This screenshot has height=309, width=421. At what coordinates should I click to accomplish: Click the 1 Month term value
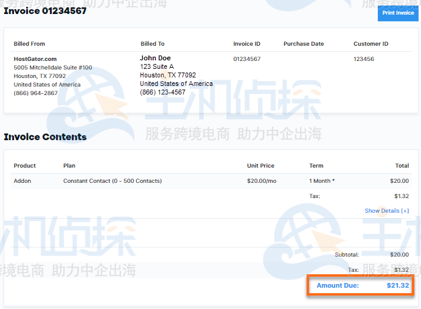[322, 181]
